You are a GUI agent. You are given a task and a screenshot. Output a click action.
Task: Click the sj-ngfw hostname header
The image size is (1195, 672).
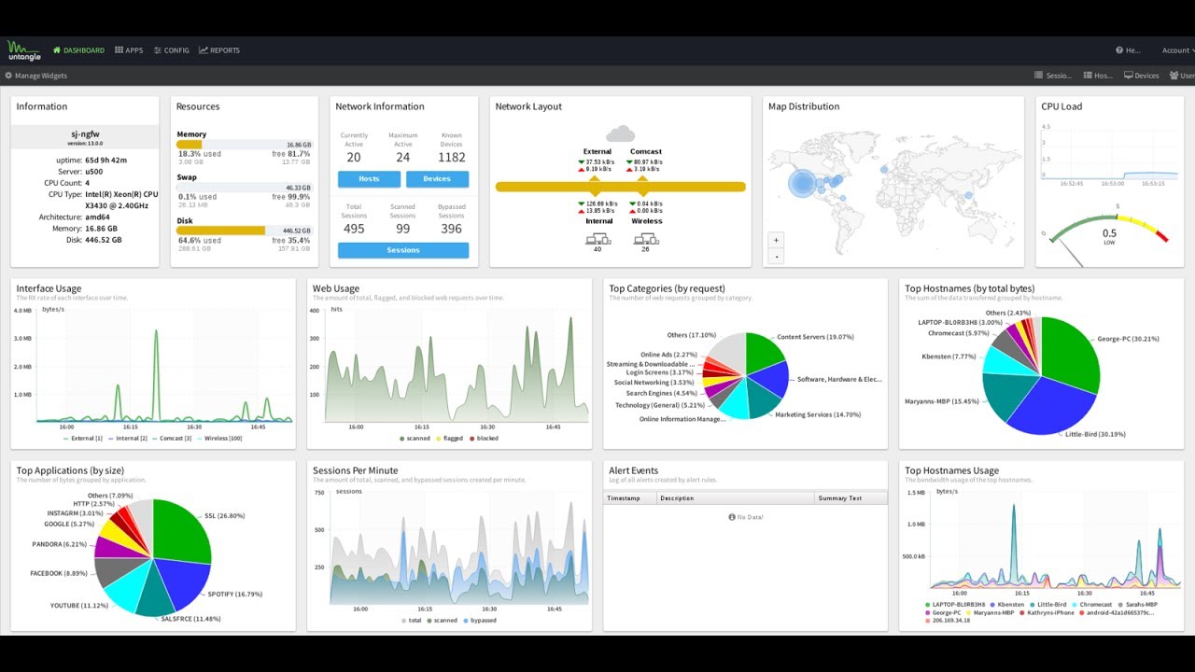click(85, 134)
